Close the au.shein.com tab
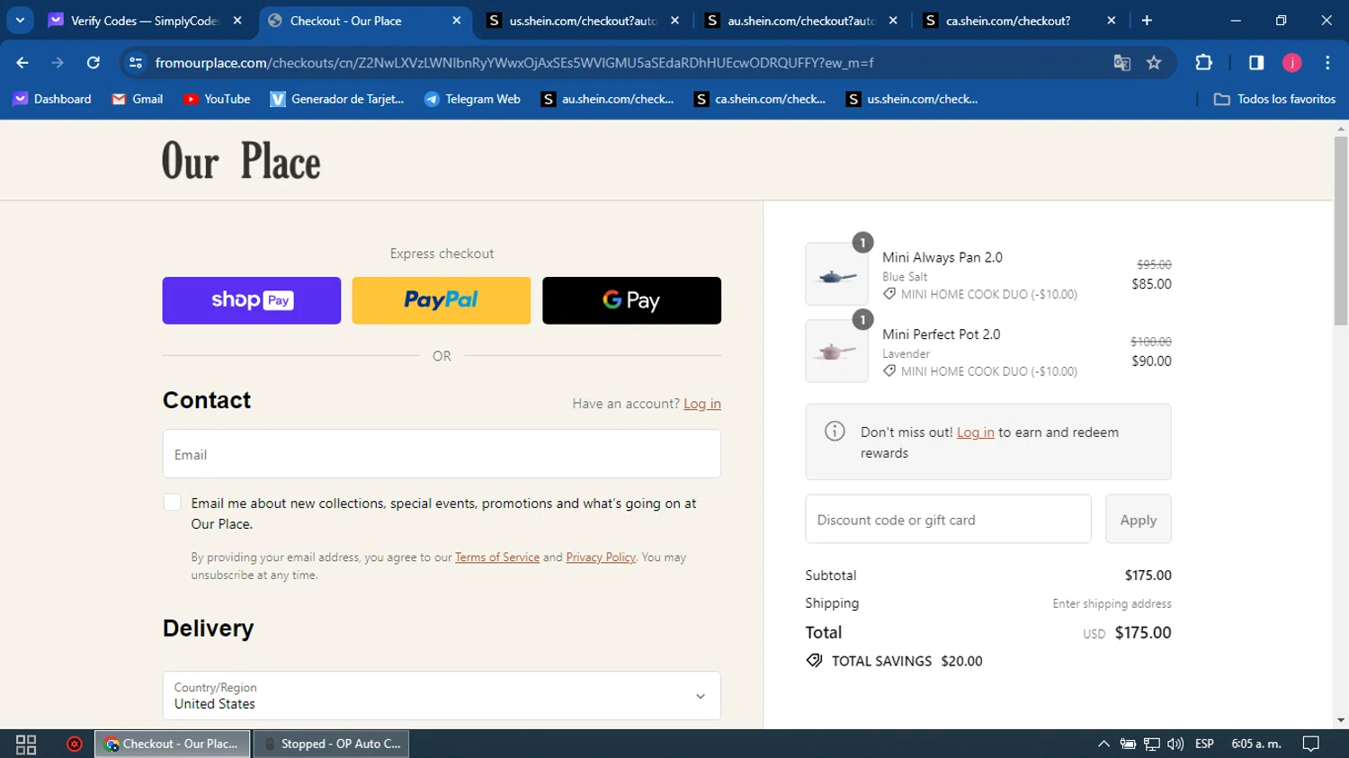This screenshot has height=758, width=1349. [x=893, y=21]
